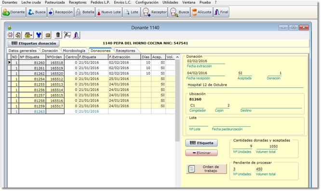Switch to the Microbiología tab
Viewport: 321px width, 191px height.
tap(74, 51)
